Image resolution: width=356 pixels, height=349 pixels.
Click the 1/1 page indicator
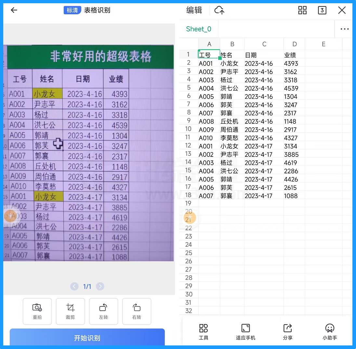click(x=87, y=286)
